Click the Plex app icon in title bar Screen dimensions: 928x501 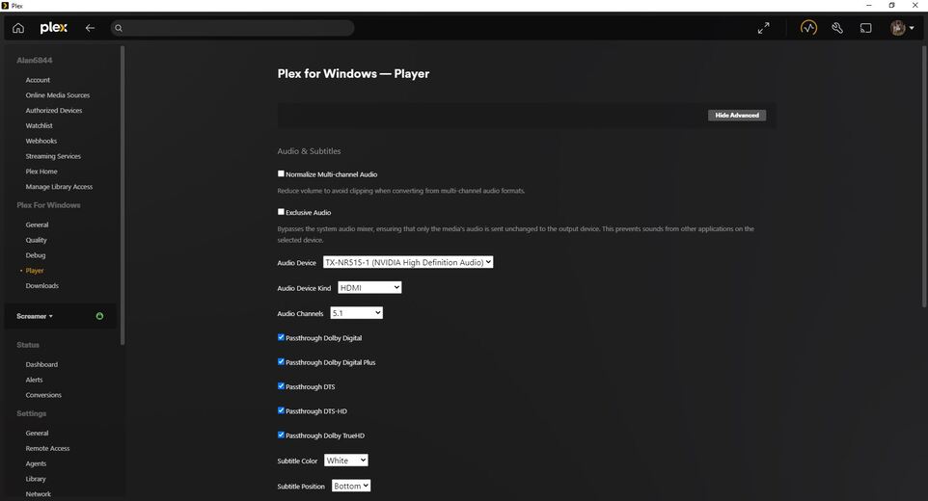coord(6,6)
